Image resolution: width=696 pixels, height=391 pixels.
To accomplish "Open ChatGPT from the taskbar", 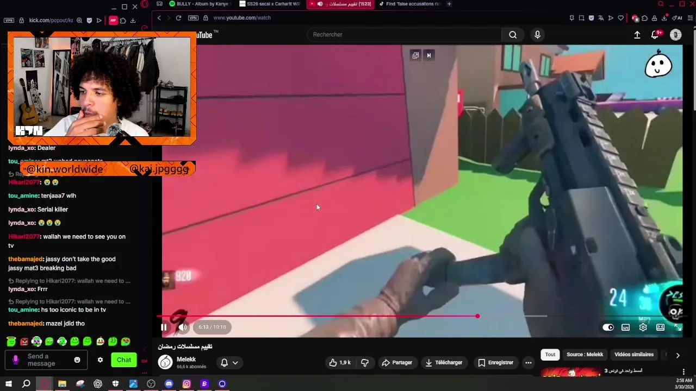I will pyautogui.click(x=98, y=384).
